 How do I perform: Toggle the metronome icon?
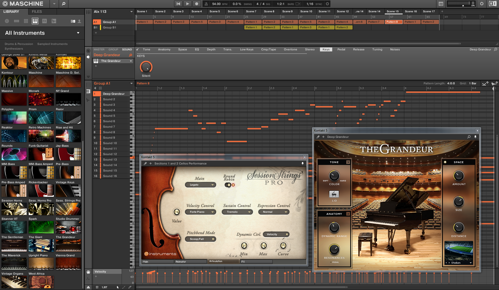coord(206,4)
